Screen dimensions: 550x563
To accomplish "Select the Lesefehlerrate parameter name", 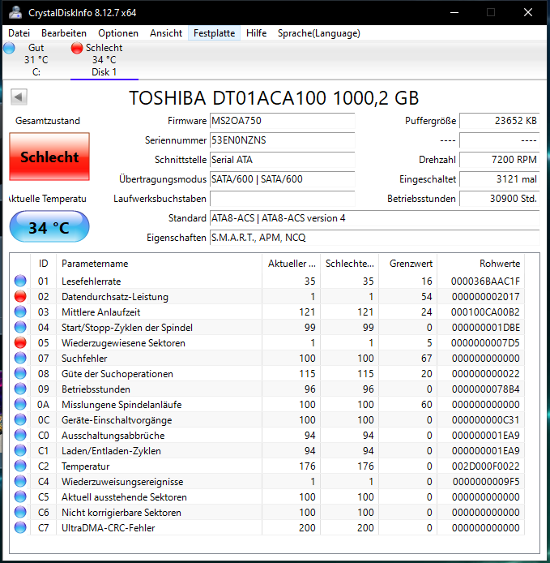I will 91,281.
